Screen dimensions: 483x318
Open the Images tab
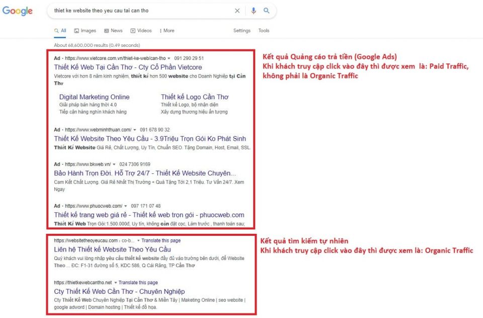coord(85,31)
